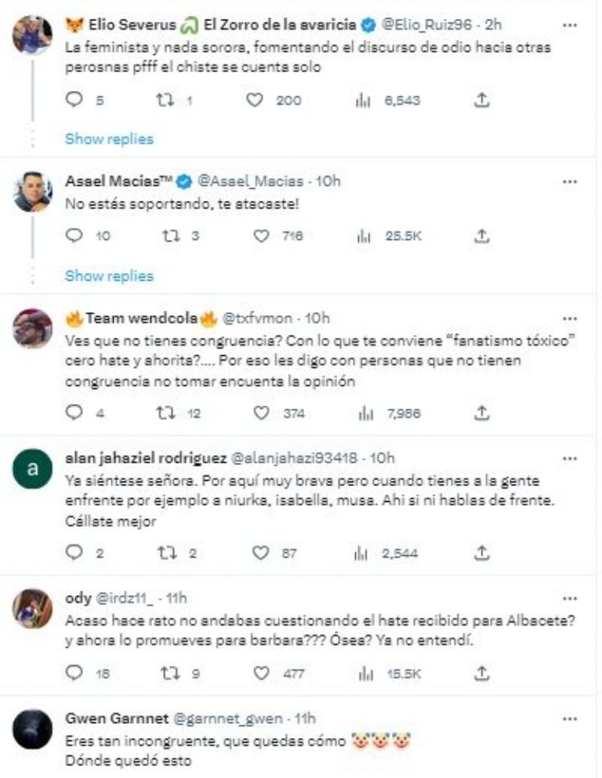
Task: Reply to alan jahaziel rodriguez's tweet
Action: pyautogui.click(x=75, y=553)
